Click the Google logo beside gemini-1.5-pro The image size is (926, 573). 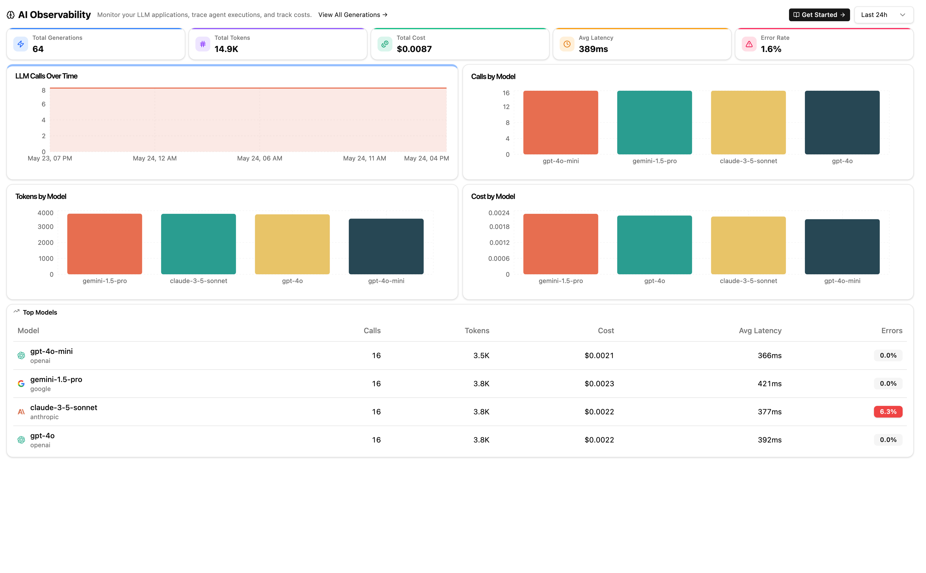click(21, 384)
